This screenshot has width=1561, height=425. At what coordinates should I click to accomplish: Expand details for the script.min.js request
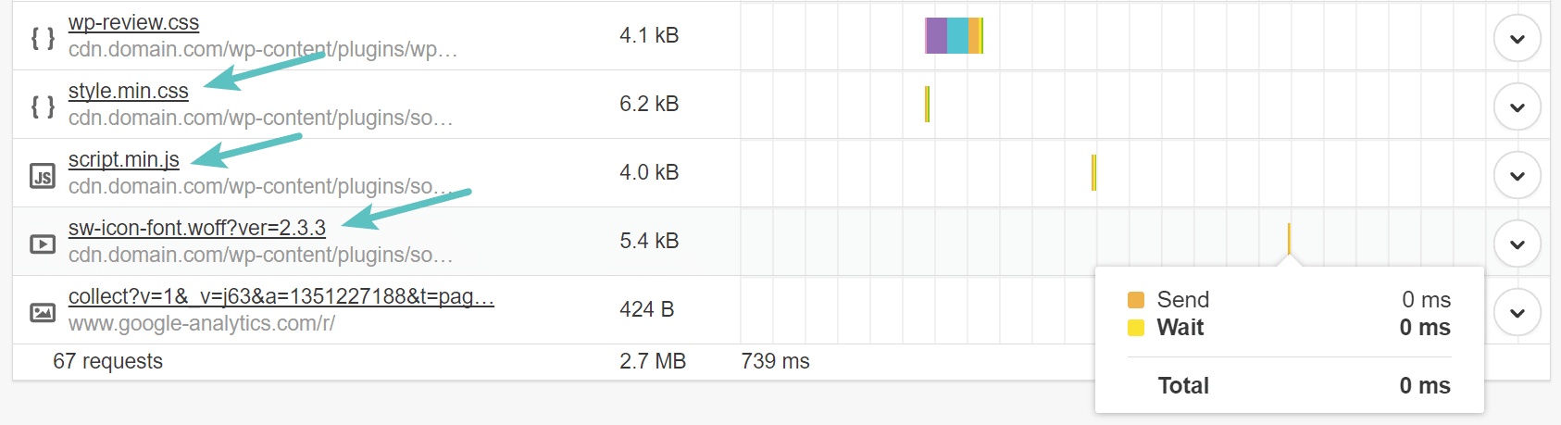coord(1517,176)
